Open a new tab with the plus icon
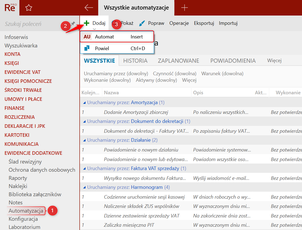Viewport: 302px width, 230px height. pyautogui.click(x=184, y=8)
